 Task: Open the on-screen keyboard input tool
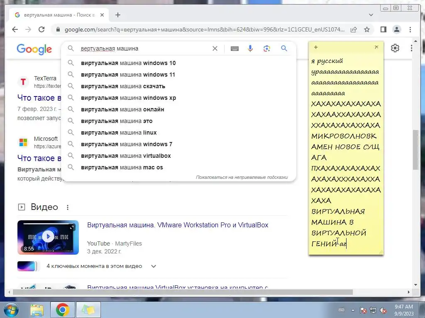coord(234,48)
